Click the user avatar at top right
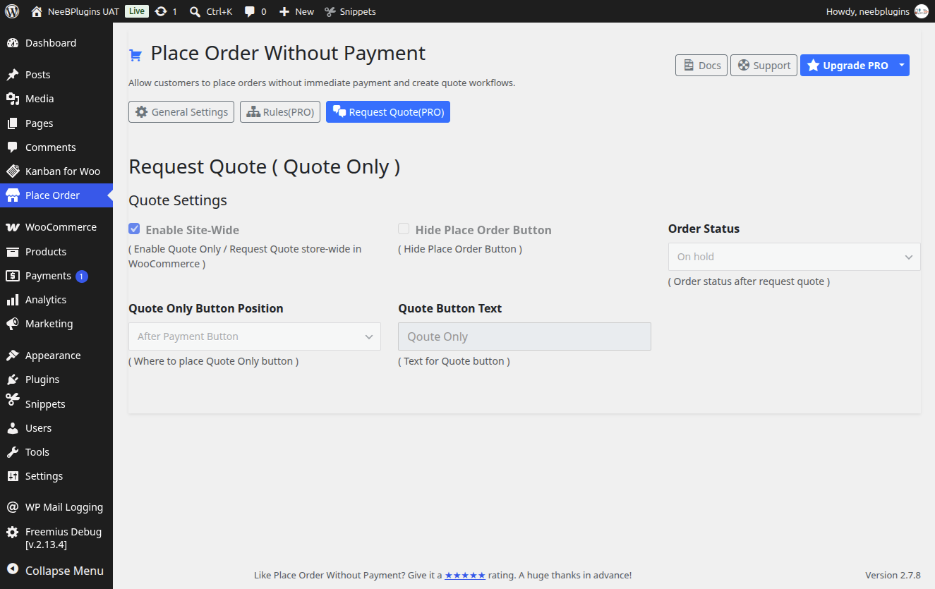 pyautogui.click(x=921, y=11)
